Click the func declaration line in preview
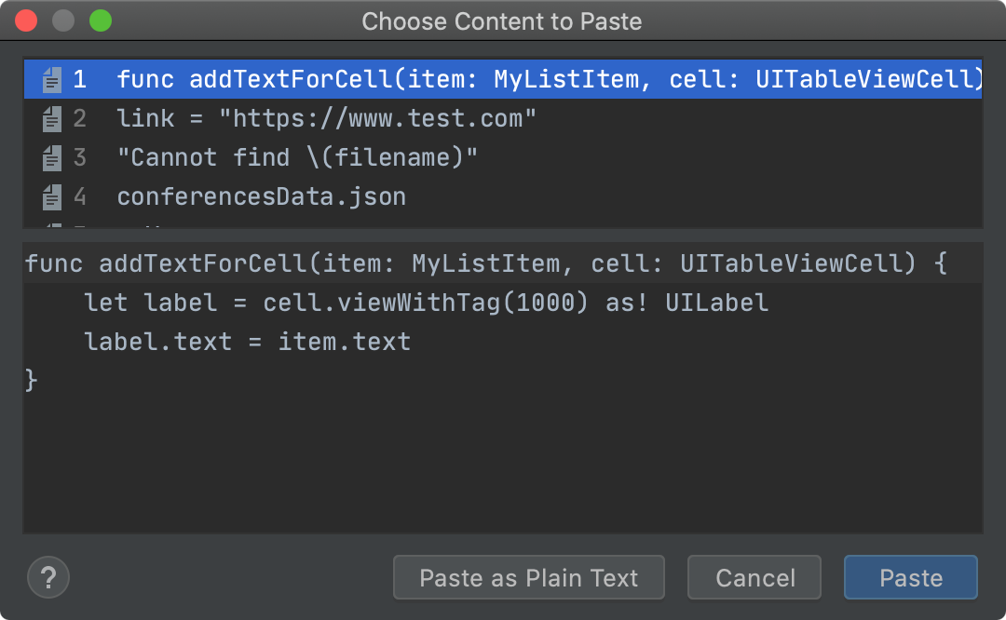The image size is (1006, 620). (x=484, y=263)
